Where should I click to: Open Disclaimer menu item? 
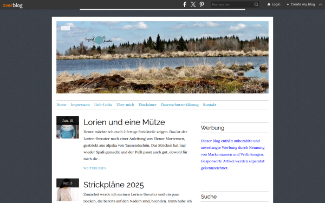147,104
